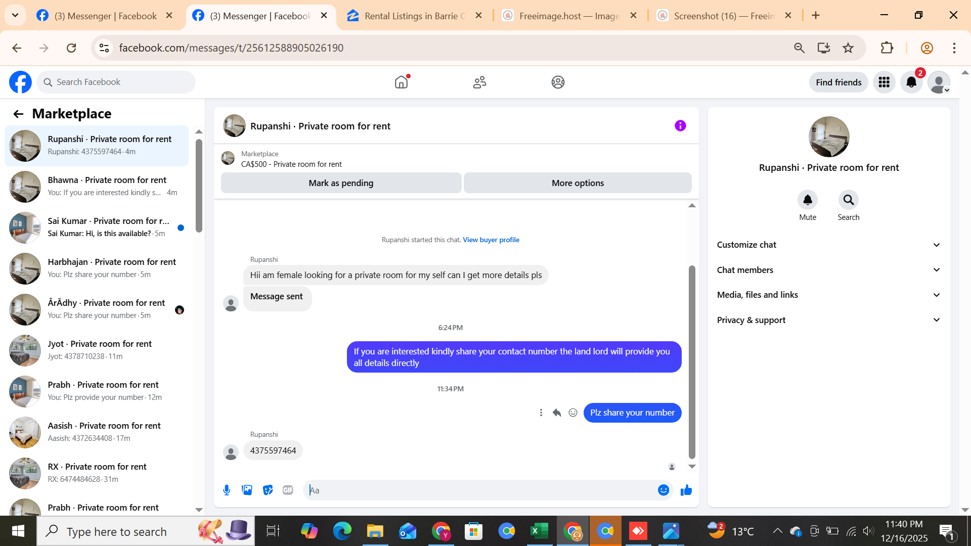971x546 pixels.
Task: Open RX Private room for rent chat
Action: pyautogui.click(x=97, y=473)
